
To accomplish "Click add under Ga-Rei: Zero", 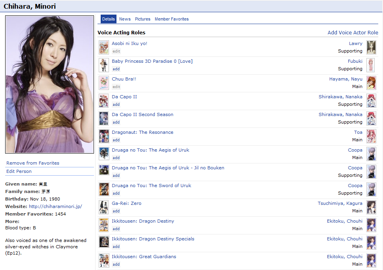I will pos(116,211).
